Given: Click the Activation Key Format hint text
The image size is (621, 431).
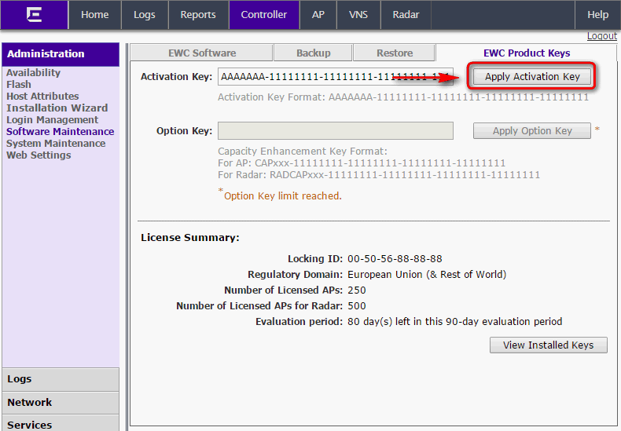Looking at the screenshot, I should 403,97.
